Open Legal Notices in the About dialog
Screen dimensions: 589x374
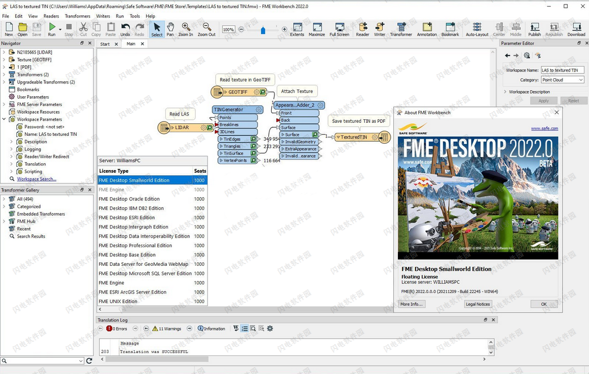478,304
